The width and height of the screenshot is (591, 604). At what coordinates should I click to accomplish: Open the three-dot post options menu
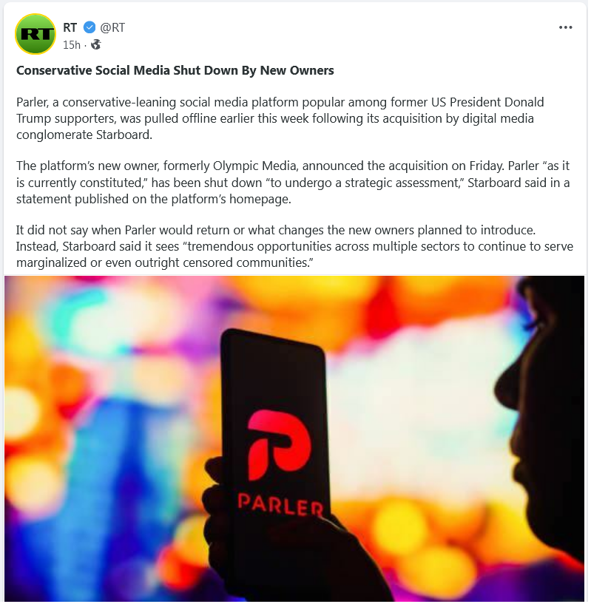[565, 27]
